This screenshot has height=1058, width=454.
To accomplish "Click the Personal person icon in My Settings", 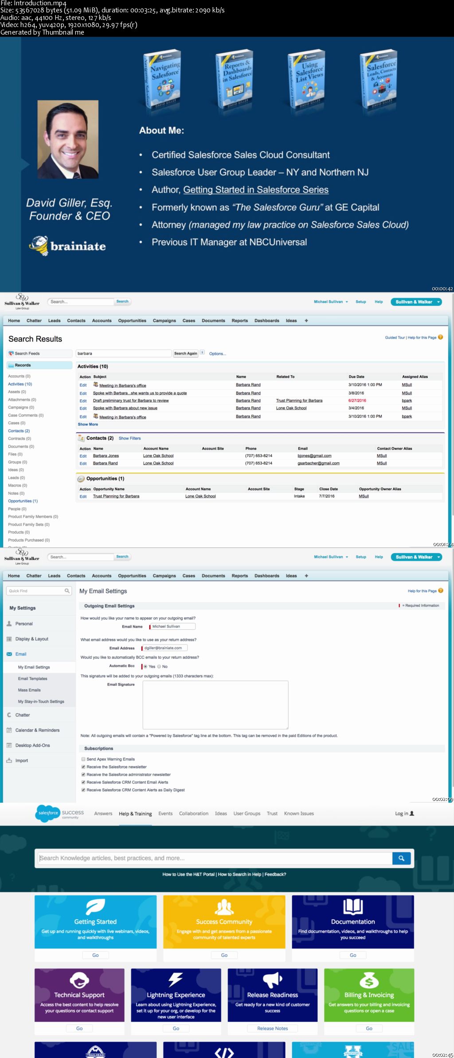I will point(9,623).
